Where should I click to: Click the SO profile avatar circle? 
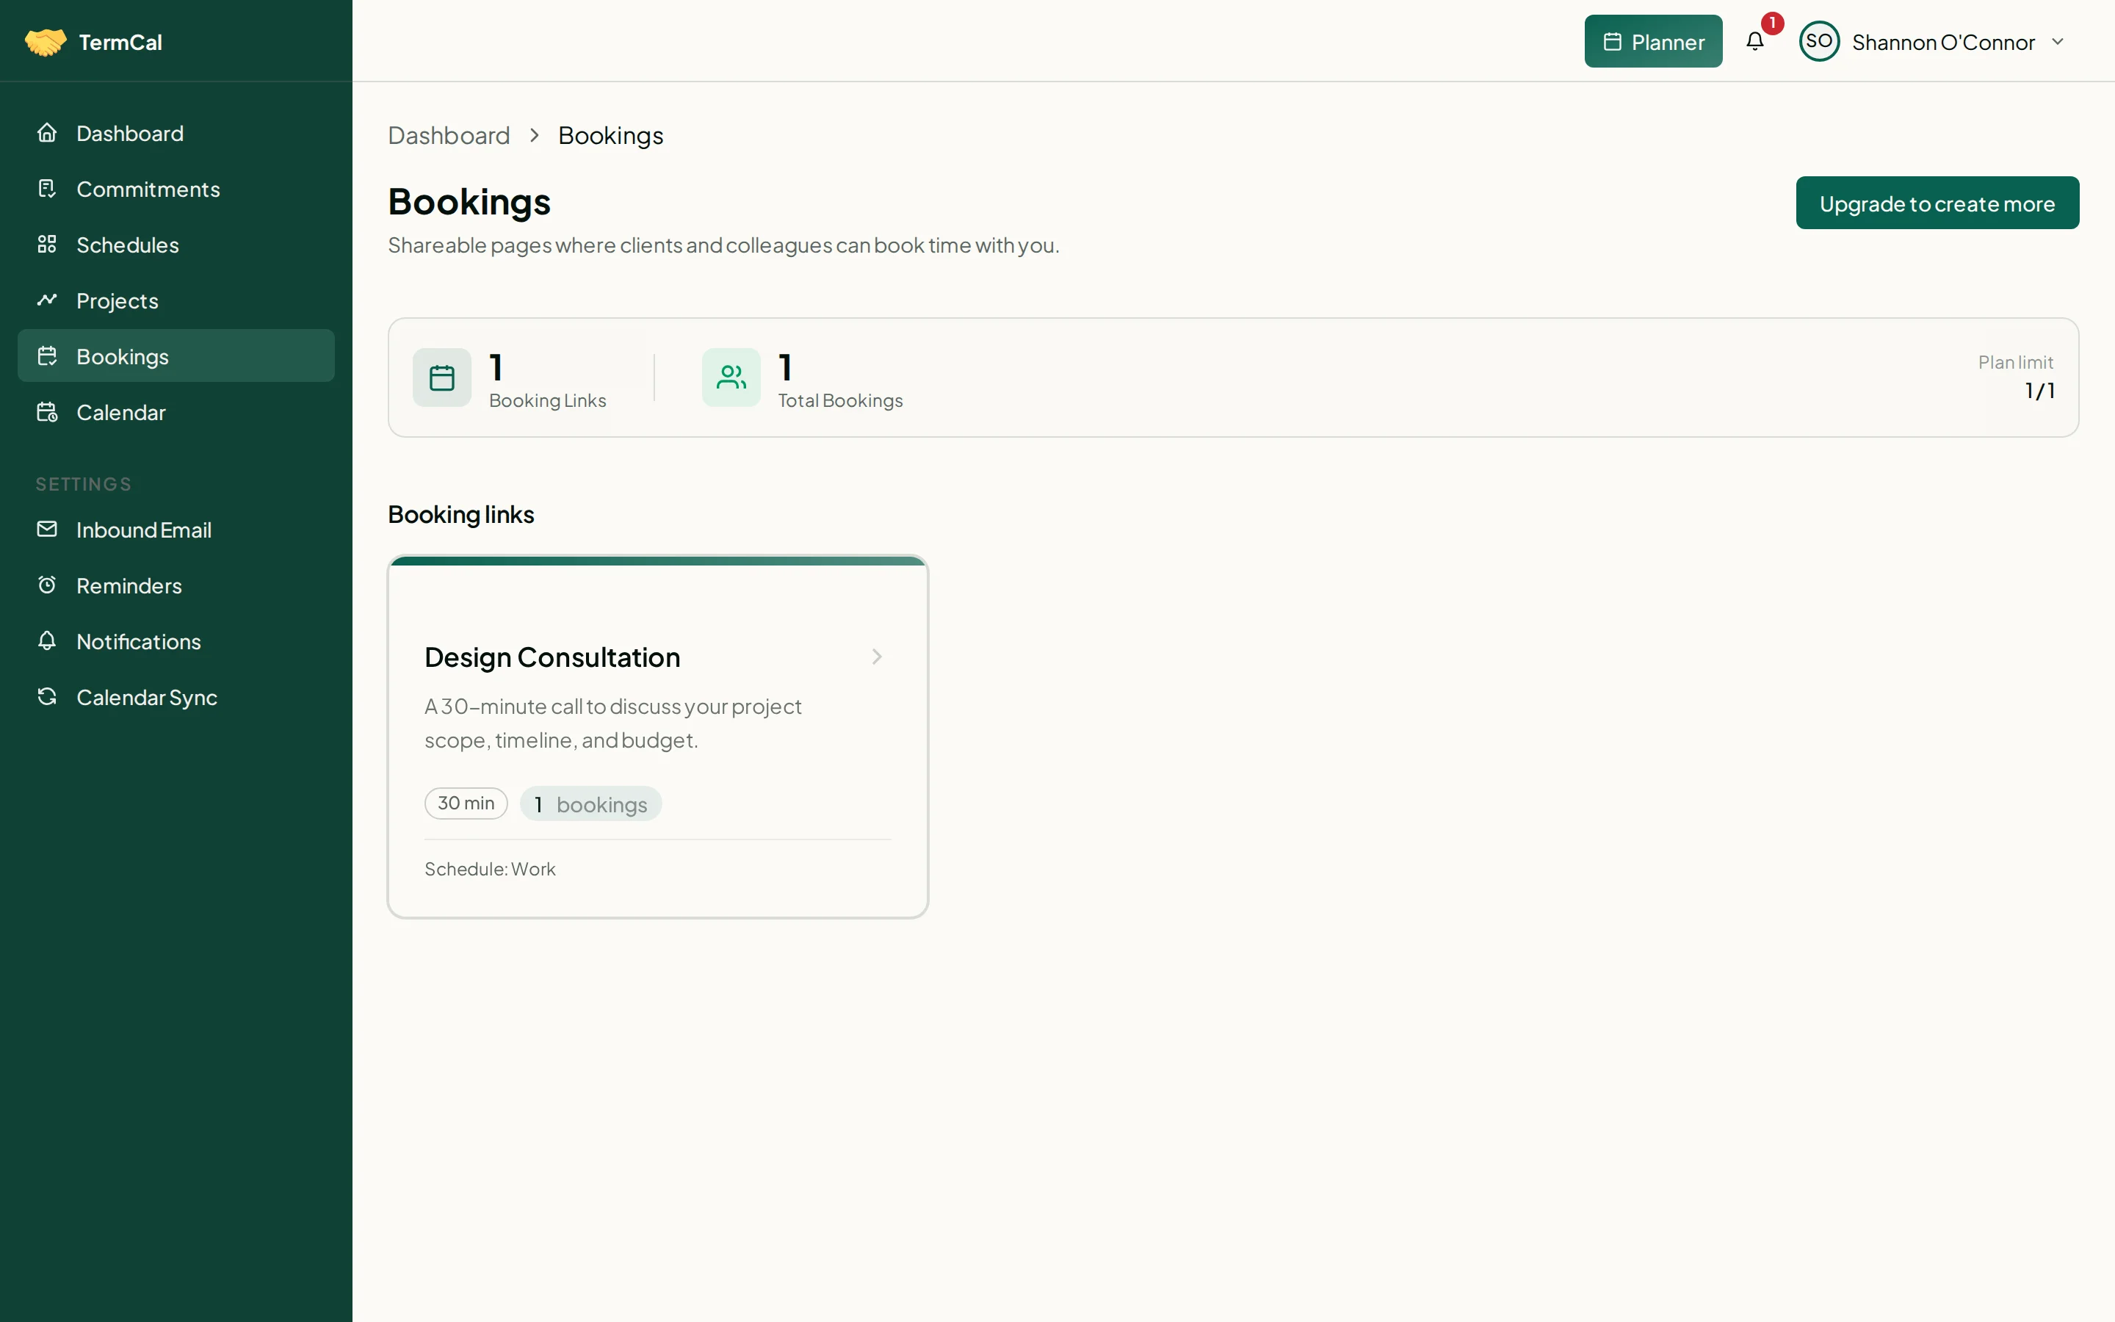(x=1819, y=41)
